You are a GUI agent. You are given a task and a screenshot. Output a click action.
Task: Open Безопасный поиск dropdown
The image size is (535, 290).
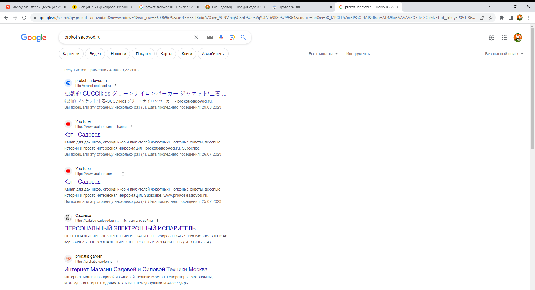click(504, 54)
